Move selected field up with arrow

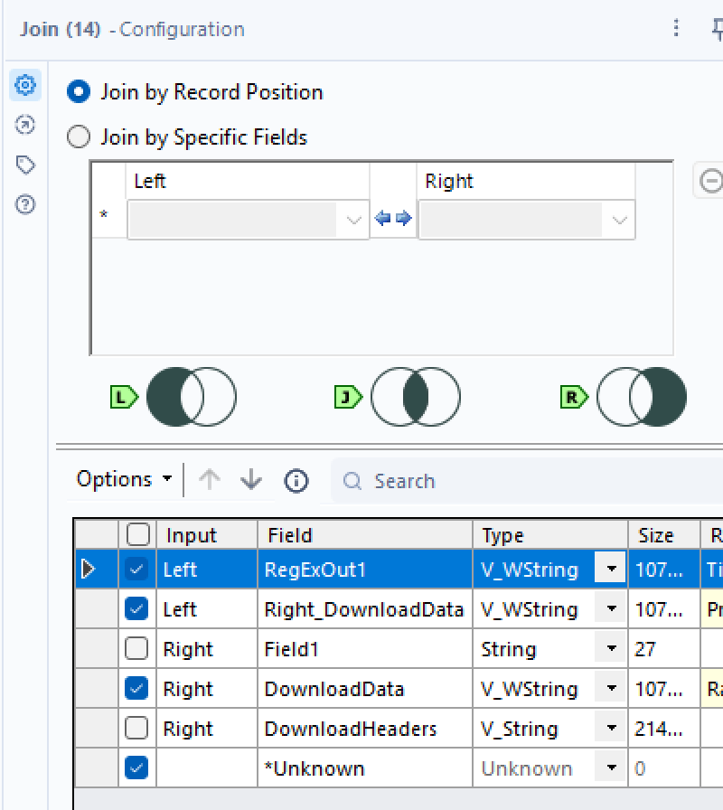(210, 479)
